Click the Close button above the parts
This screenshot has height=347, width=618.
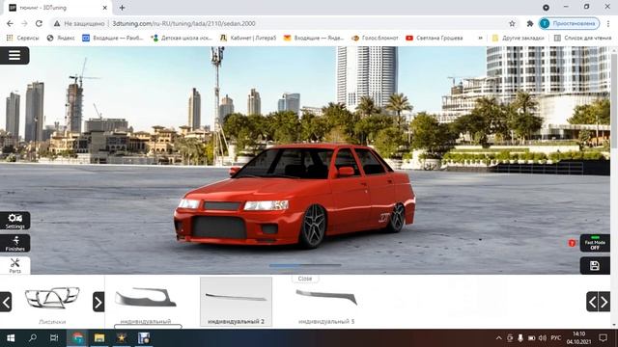click(305, 279)
